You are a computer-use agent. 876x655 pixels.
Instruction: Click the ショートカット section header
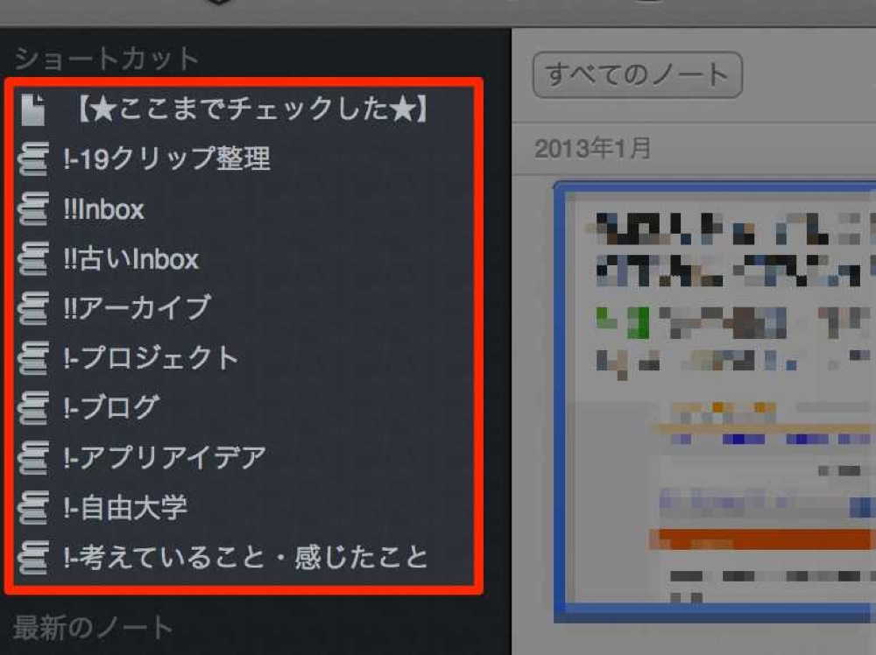coord(107,60)
